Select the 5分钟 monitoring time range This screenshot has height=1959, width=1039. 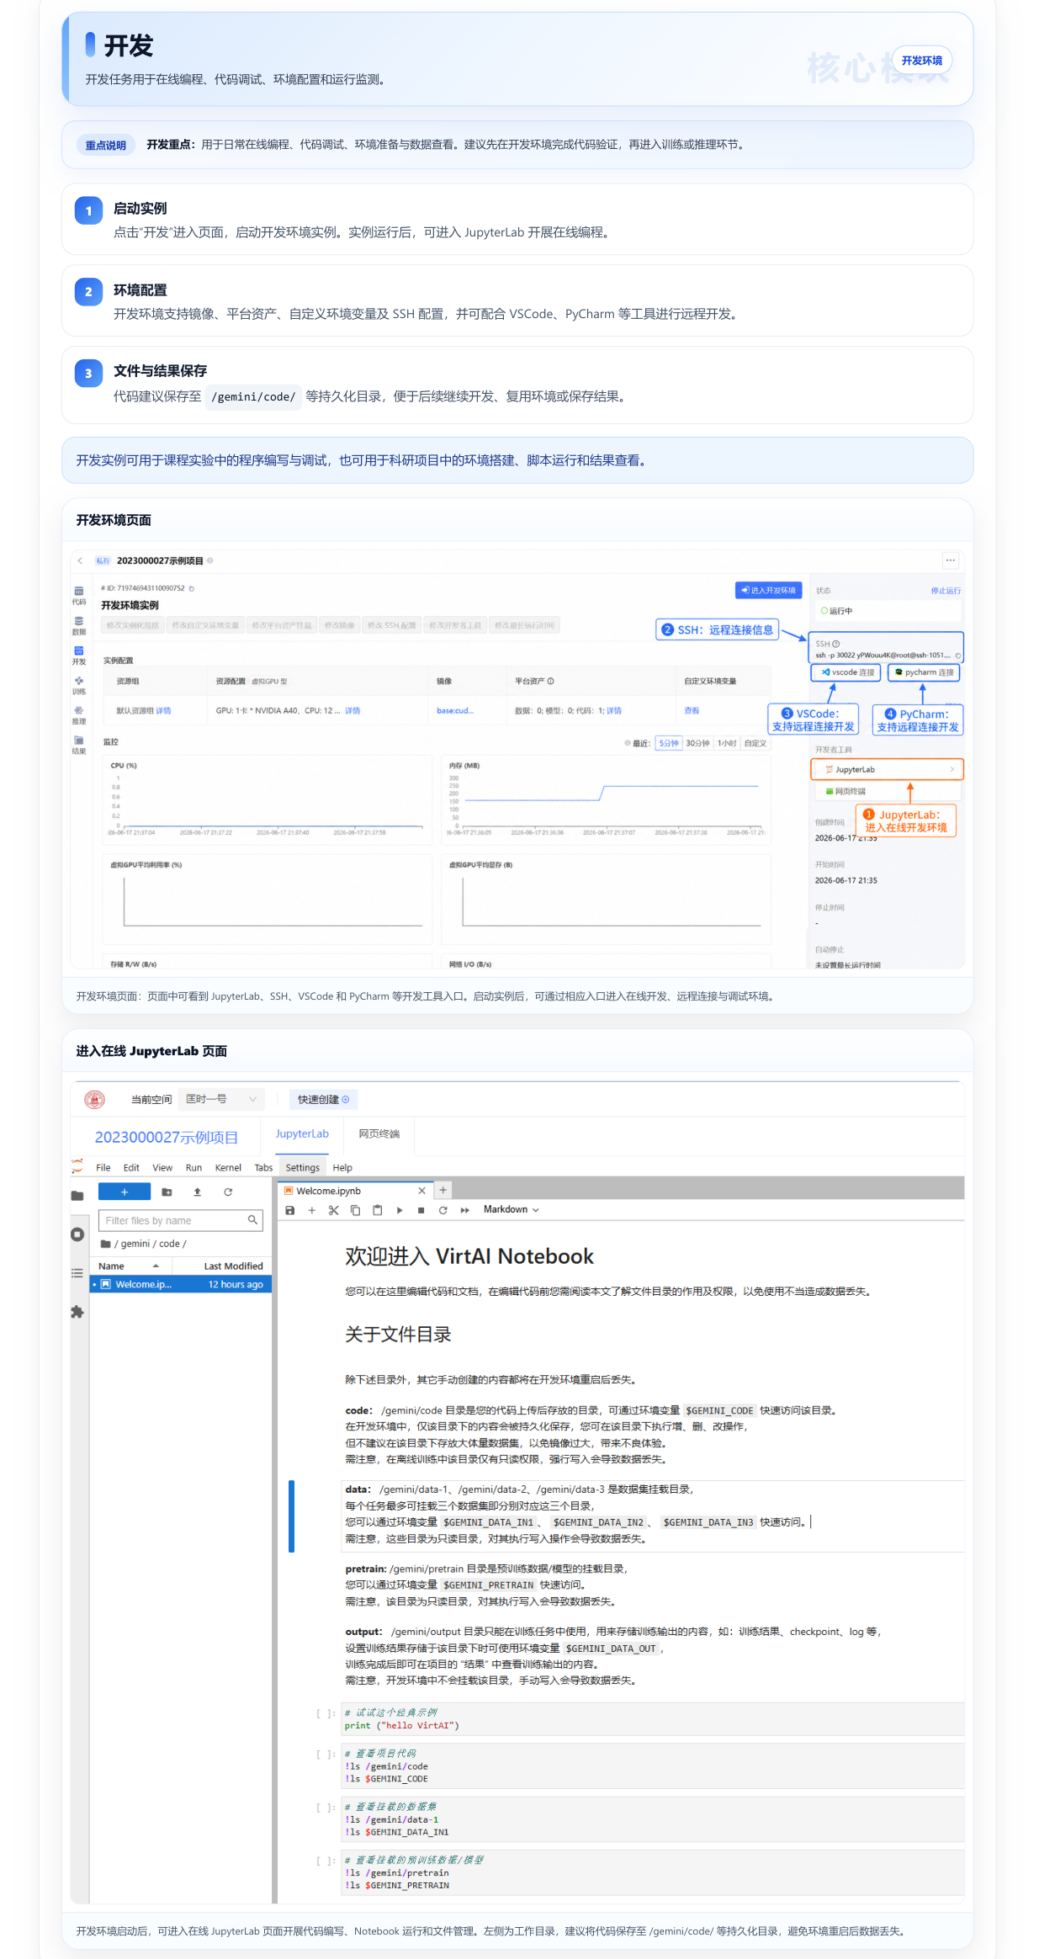pos(669,743)
